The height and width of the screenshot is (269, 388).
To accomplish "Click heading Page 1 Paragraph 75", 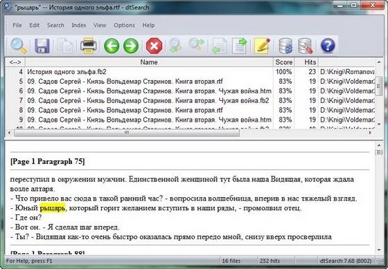I will click(48, 162).
